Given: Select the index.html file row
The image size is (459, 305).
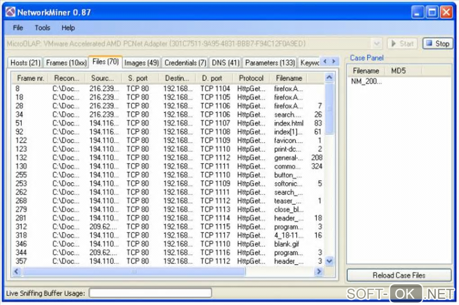Looking at the screenshot, I should [168, 123].
